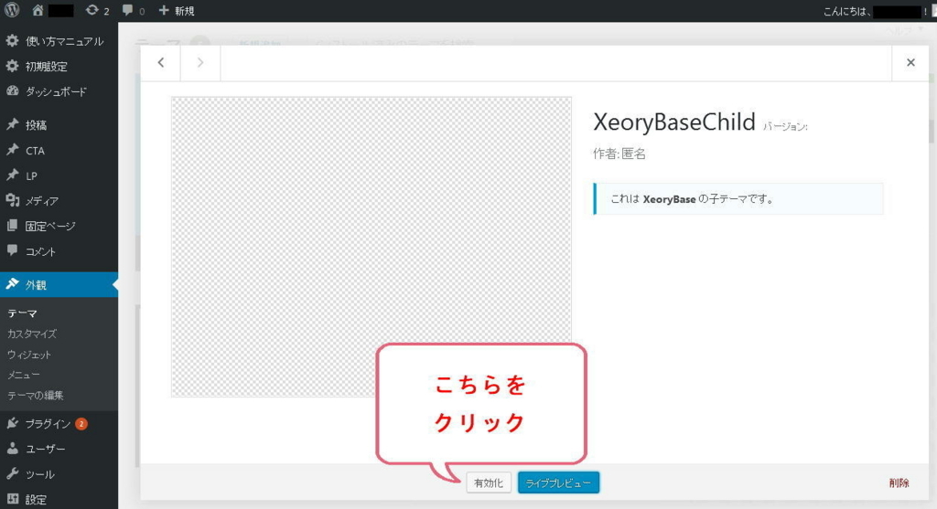Screen dimensions: 937x509
Task: Open プラグイン menu with 2 badge
Action: (59, 424)
